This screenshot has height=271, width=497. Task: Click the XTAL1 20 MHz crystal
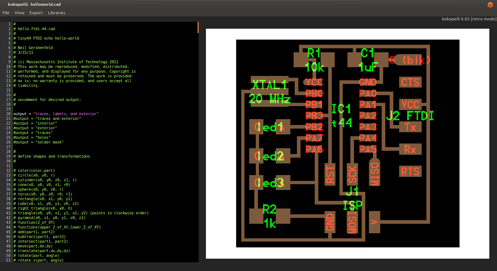270,92
